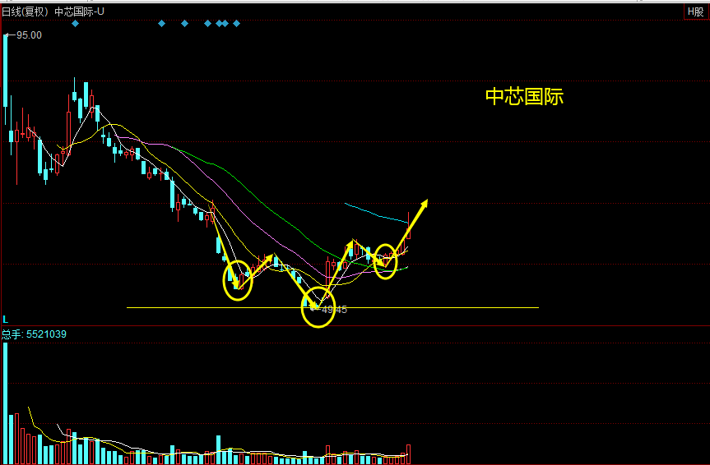This screenshot has height=465, width=710.
Task: Click the leftmost blue diamond info marker
Action: 76,24
